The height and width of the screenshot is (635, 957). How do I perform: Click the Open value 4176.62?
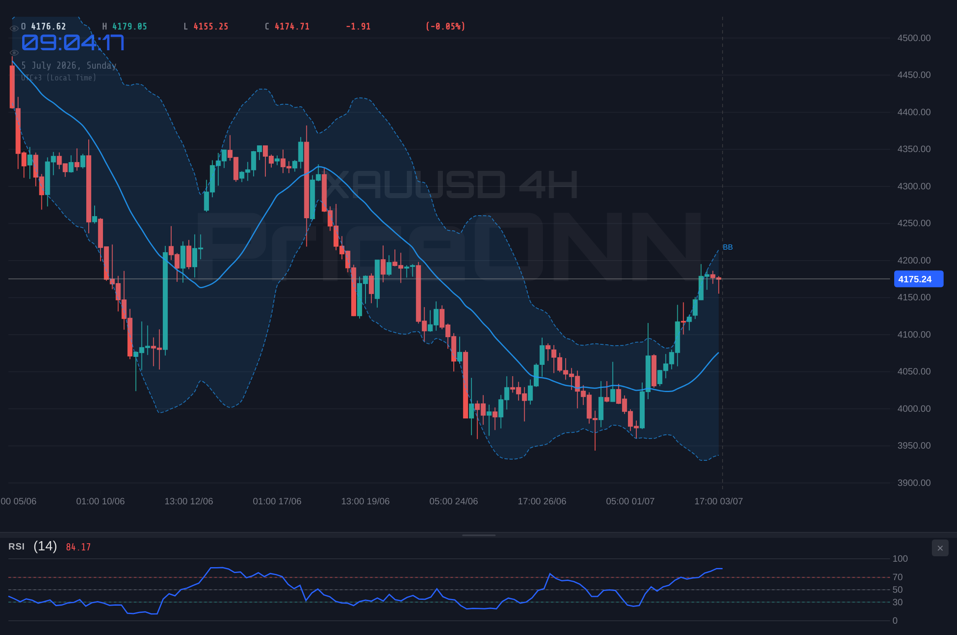tap(49, 26)
